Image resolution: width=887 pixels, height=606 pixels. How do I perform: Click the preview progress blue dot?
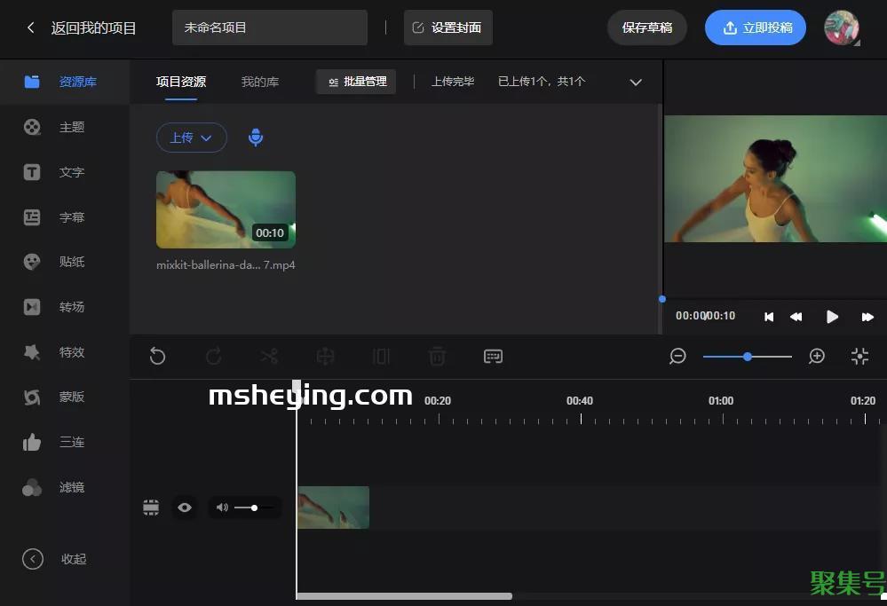pyautogui.click(x=661, y=299)
